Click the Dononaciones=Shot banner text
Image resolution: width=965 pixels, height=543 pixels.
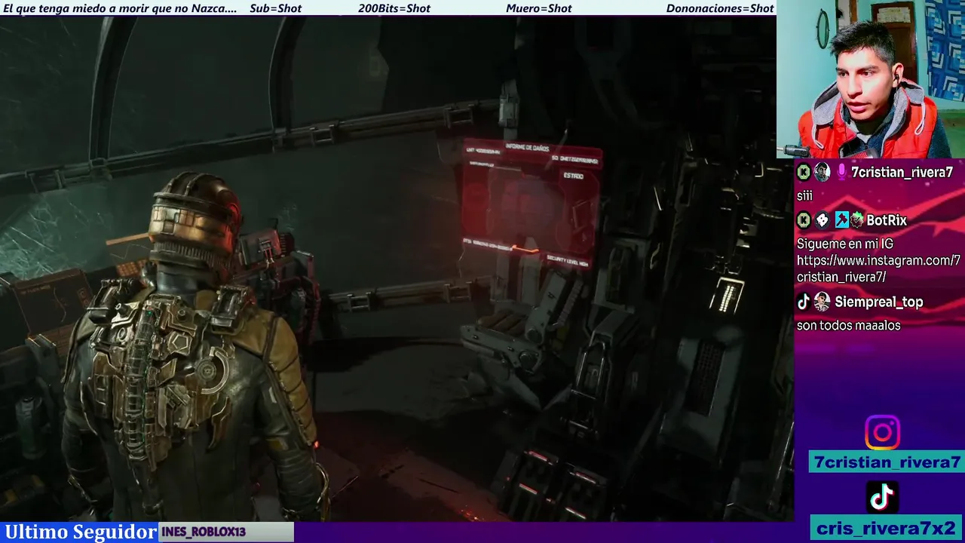coord(720,8)
